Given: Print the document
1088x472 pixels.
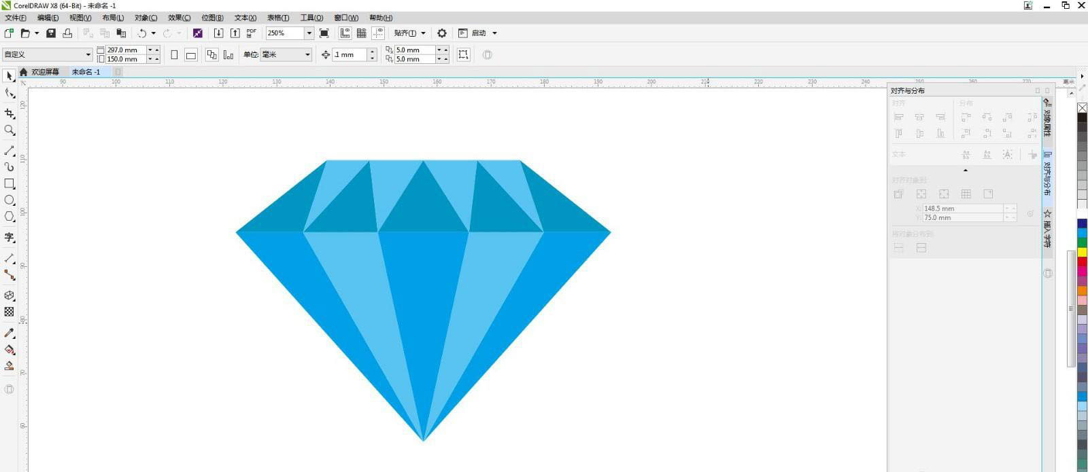Looking at the screenshot, I should click(67, 33).
